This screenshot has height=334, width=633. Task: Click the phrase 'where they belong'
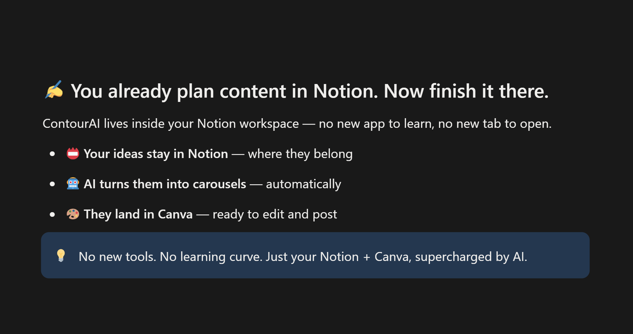coord(300,154)
